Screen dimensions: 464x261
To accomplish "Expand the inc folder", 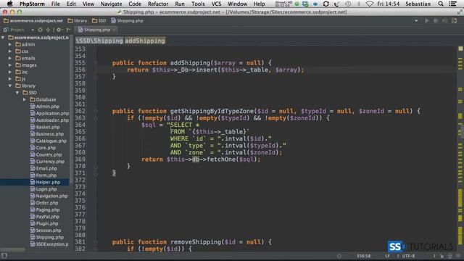I will coord(10,72).
